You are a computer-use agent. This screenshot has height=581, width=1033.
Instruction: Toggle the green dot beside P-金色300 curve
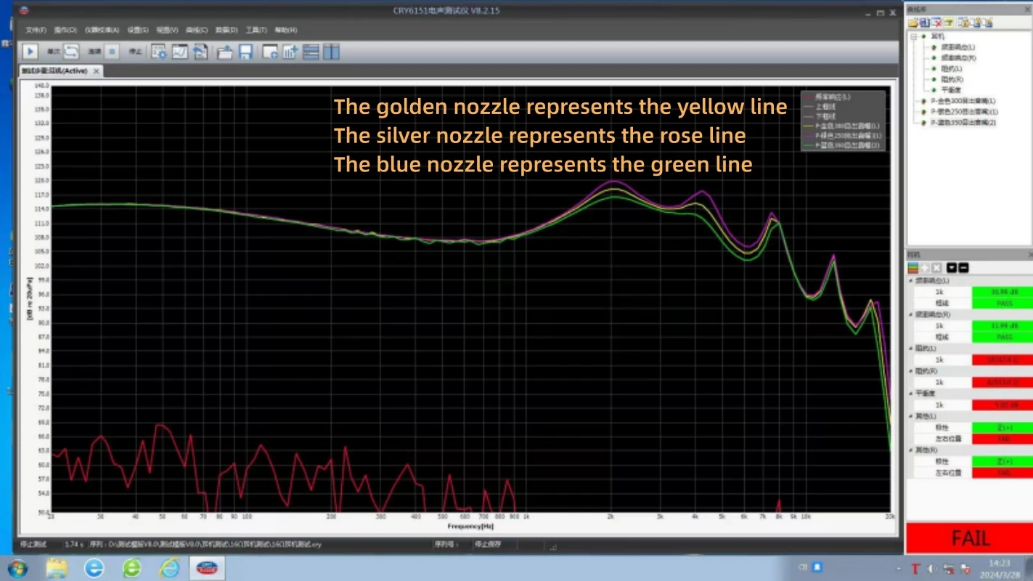click(x=923, y=101)
